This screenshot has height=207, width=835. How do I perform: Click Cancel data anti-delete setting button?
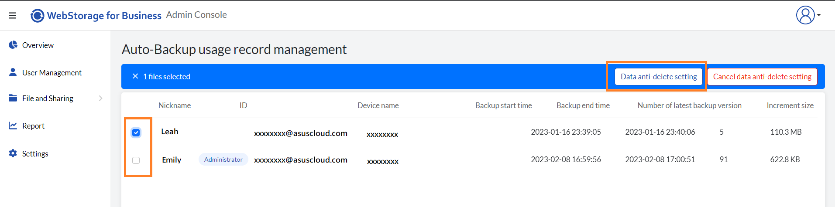pyautogui.click(x=762, y=77)
